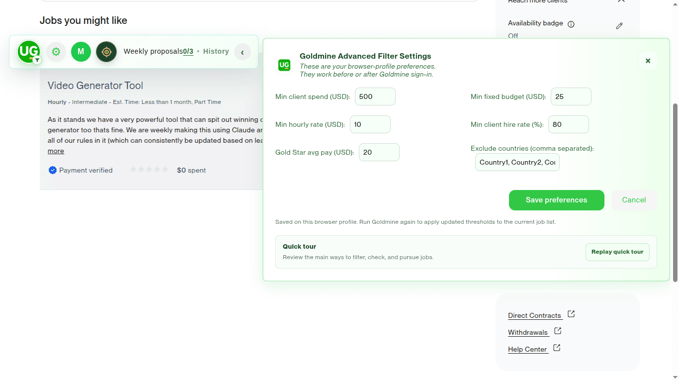Click the 'Weekly proposals' label
The height and width of the screenshot is (382, 679).
153,51
